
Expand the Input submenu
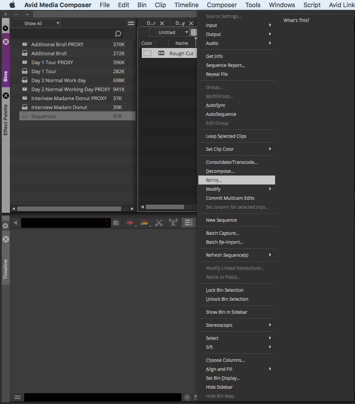(237, 25)
